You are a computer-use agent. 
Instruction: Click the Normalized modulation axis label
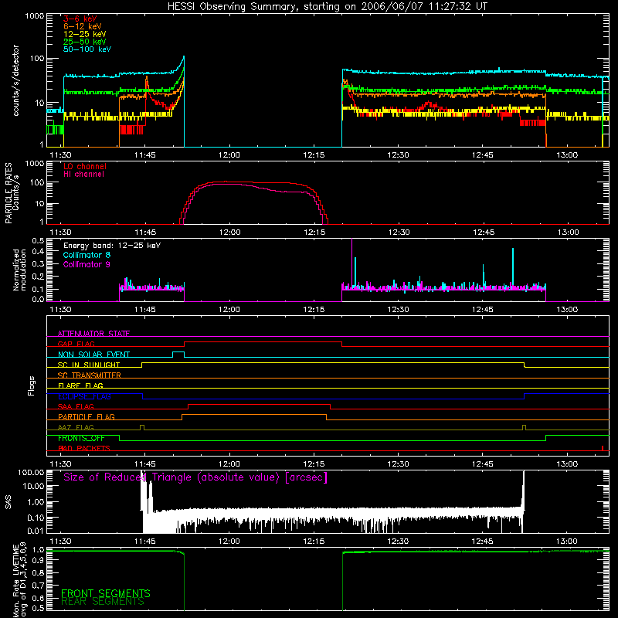click(x=20, y=270)
